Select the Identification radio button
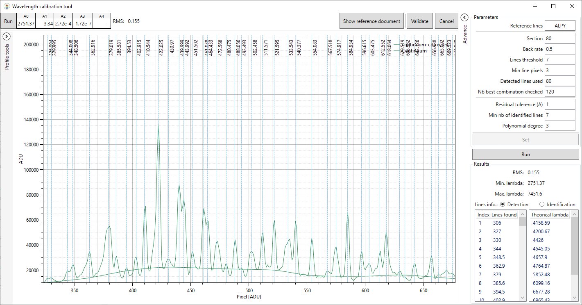 (x=542, y=204)
